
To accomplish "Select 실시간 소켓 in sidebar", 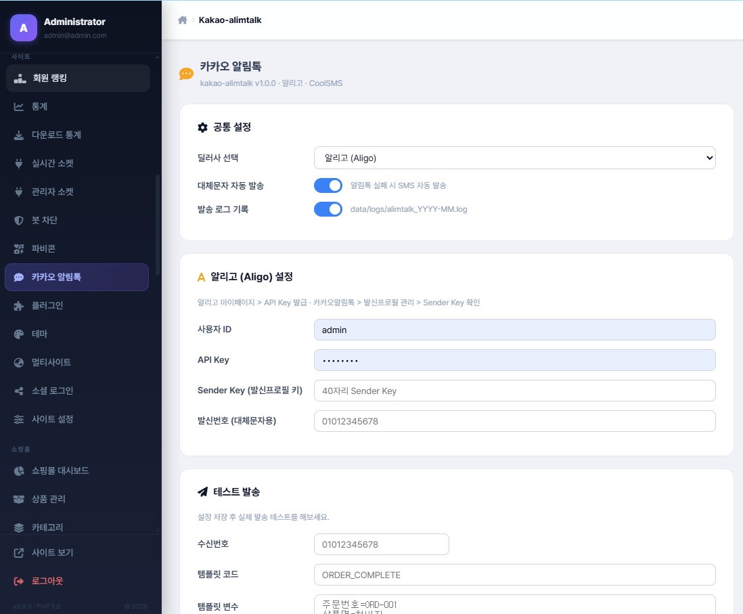I will [76, 164].
